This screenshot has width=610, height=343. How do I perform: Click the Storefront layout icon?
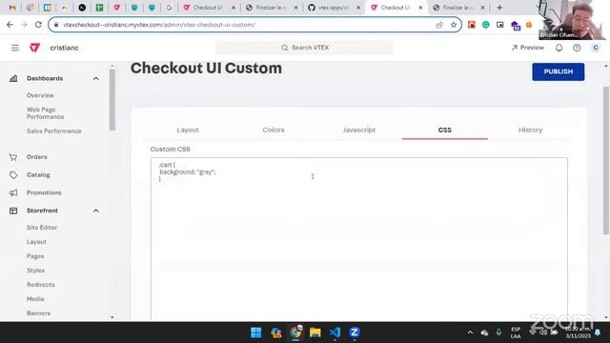point(13,211)
